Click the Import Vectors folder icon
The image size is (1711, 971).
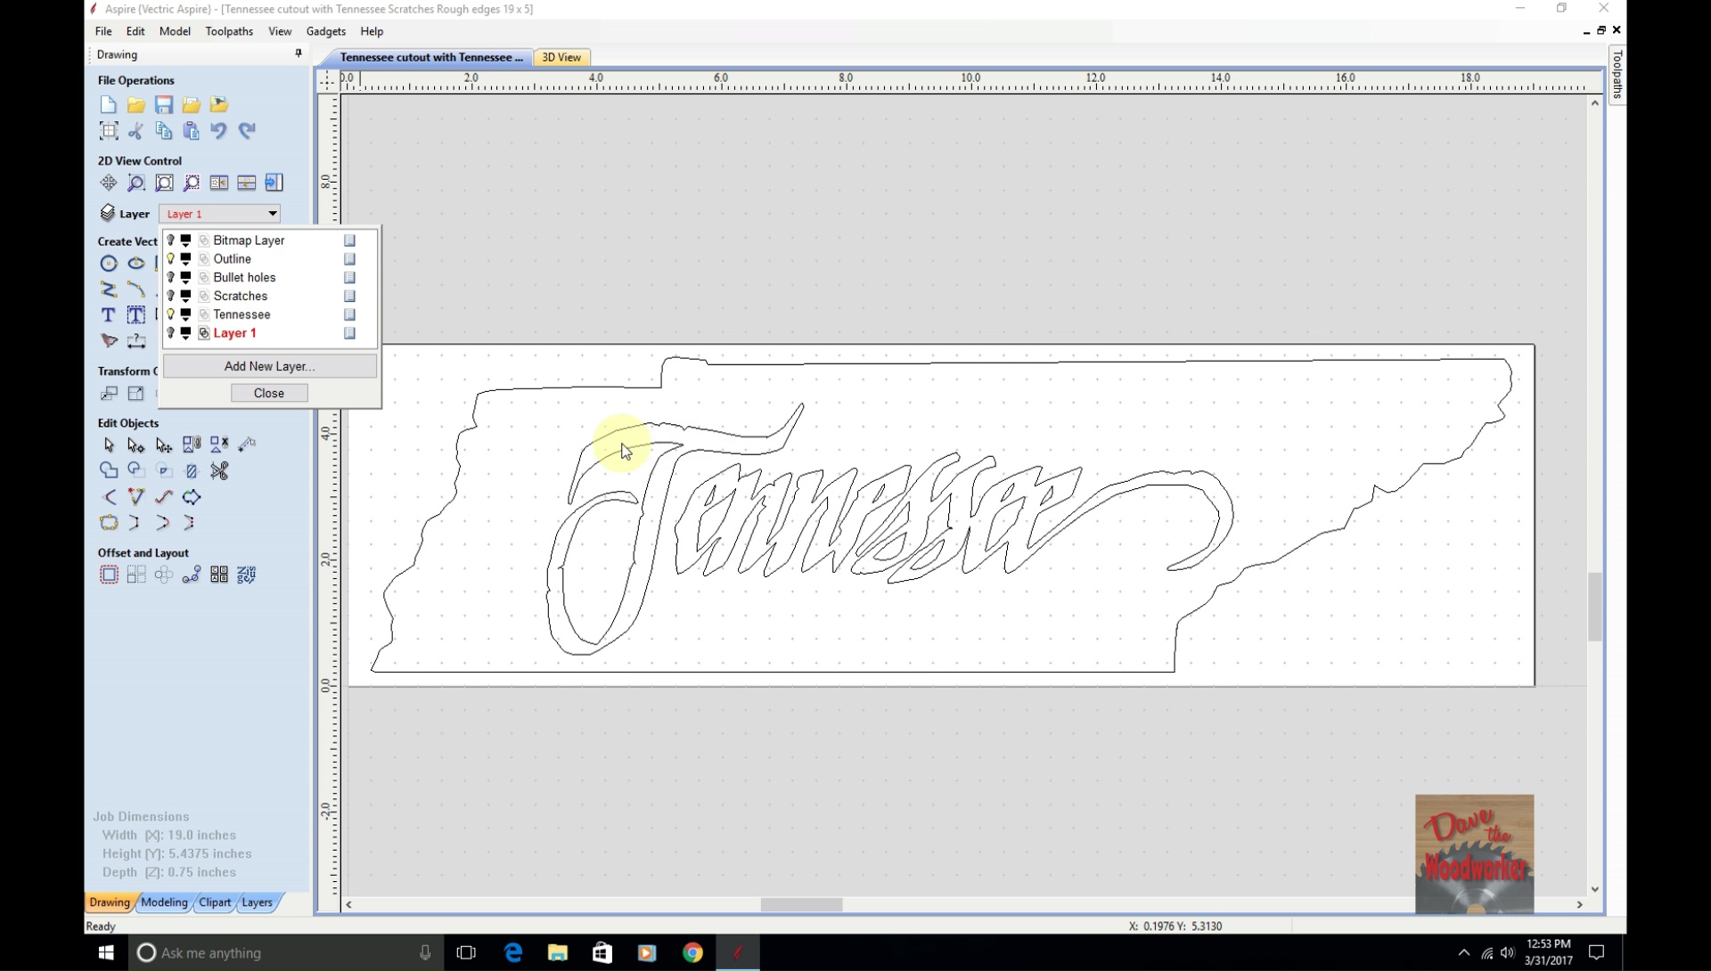192,105
